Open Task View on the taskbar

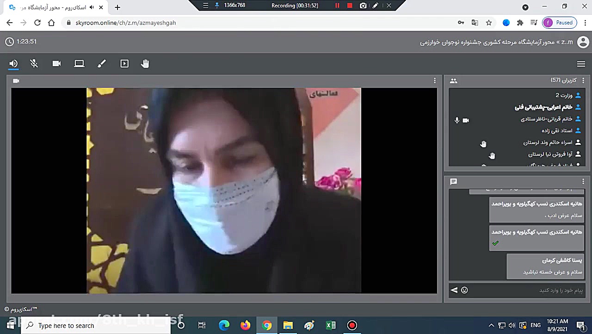[202, 326]
